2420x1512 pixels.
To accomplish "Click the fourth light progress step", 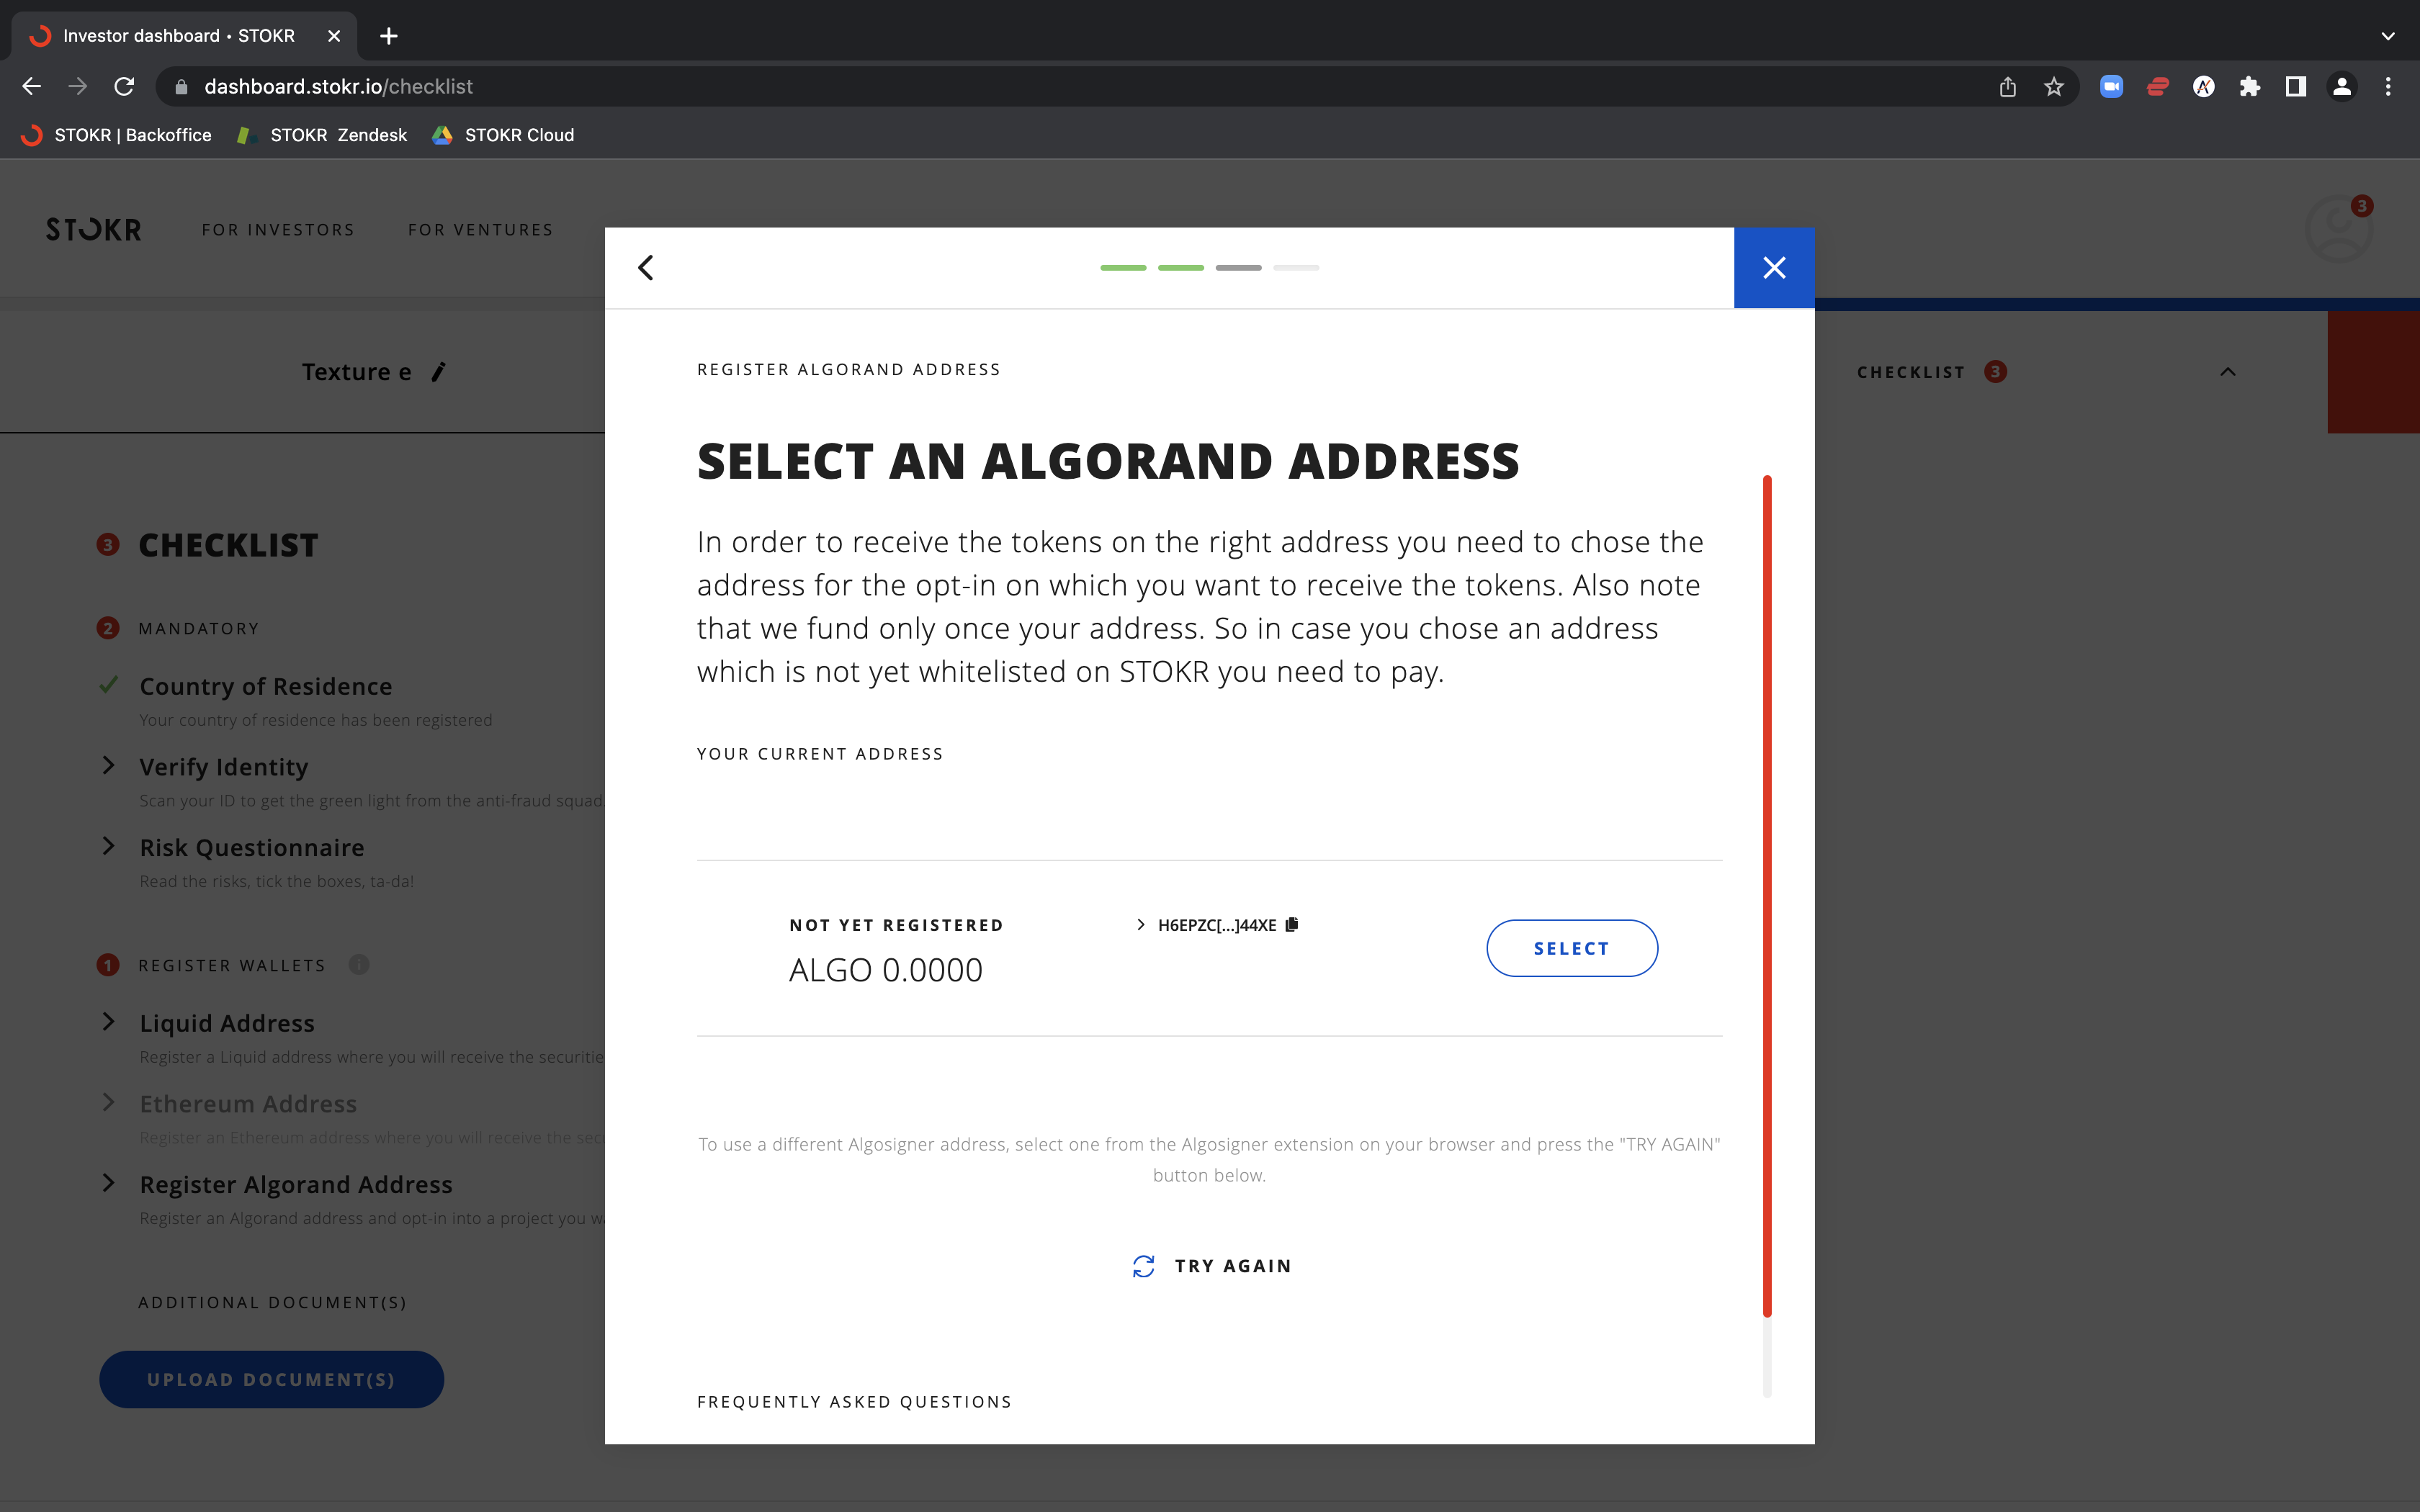I will coord(1296,268).
